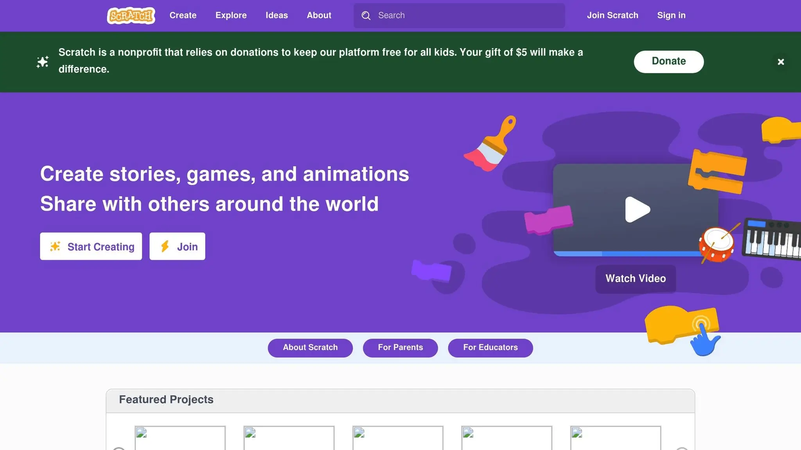Click the Watch Video button

635,278
